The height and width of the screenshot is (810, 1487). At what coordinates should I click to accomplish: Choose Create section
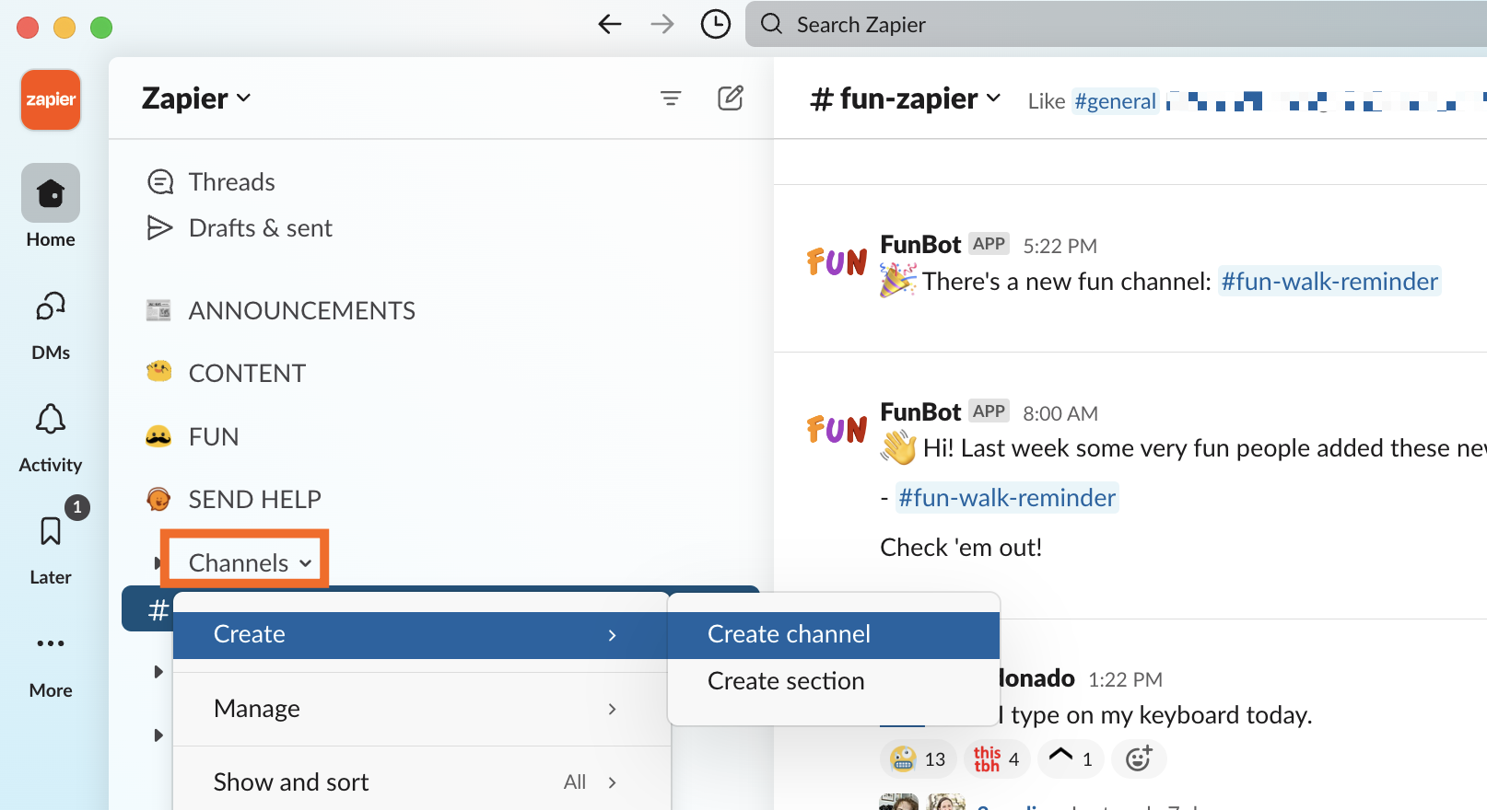834,681
